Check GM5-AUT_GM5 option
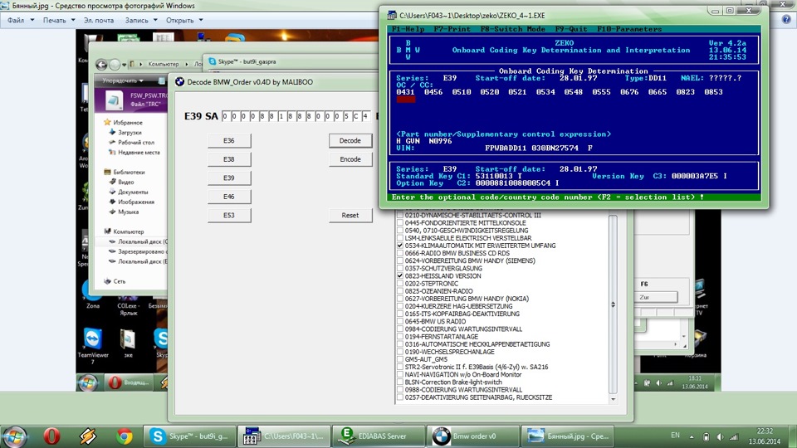The height and width of the screenshot is (448, 797). click(x=400, y=359)
